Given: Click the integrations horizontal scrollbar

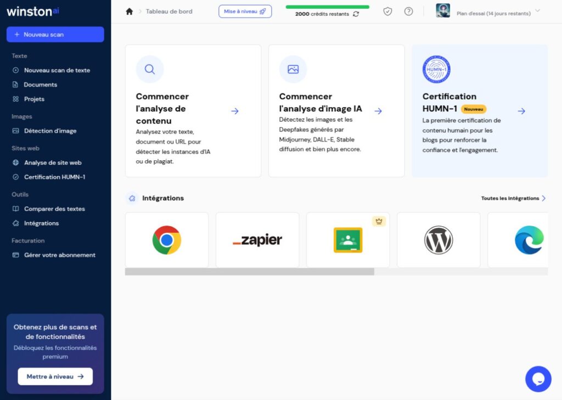Looking at the screenshot, I should (x=250, y=272).
